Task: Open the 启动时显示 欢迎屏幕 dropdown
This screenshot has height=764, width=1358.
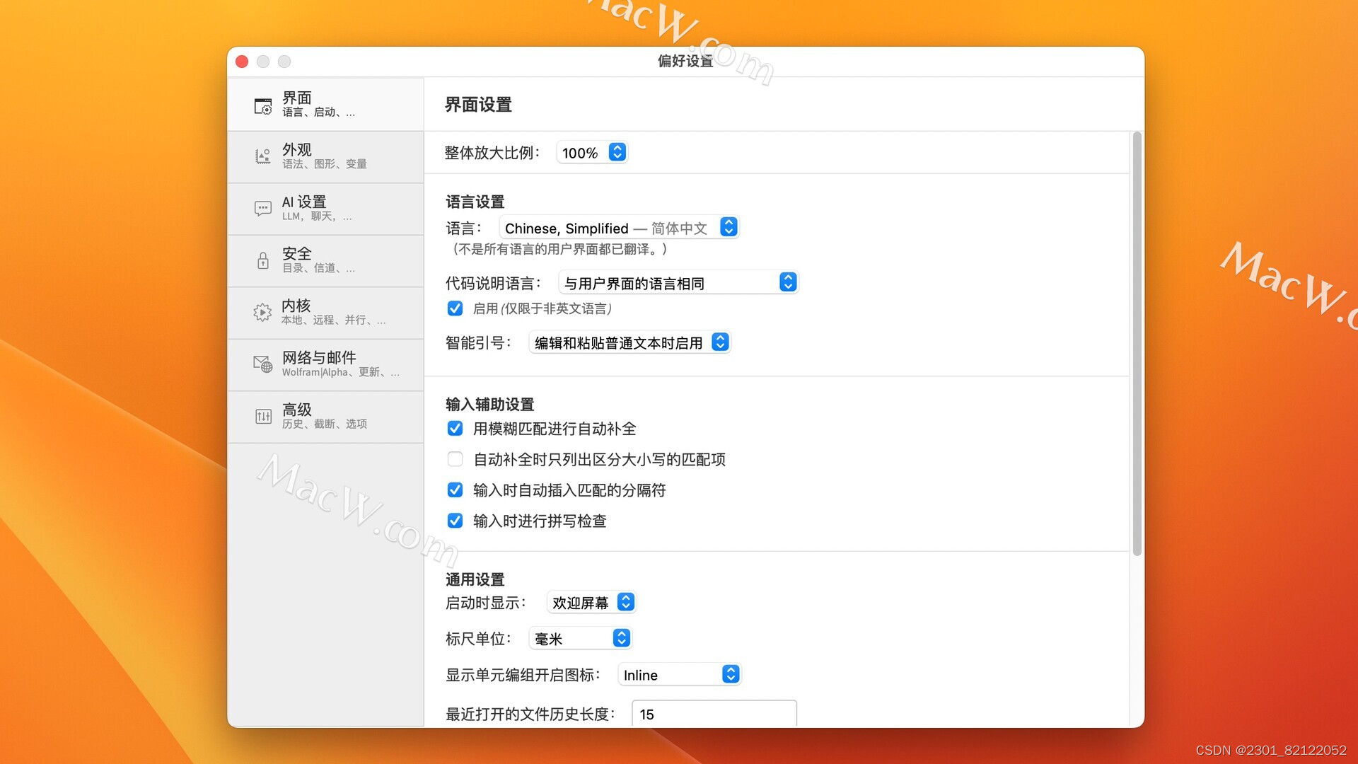Action: (x=591, y=602)
